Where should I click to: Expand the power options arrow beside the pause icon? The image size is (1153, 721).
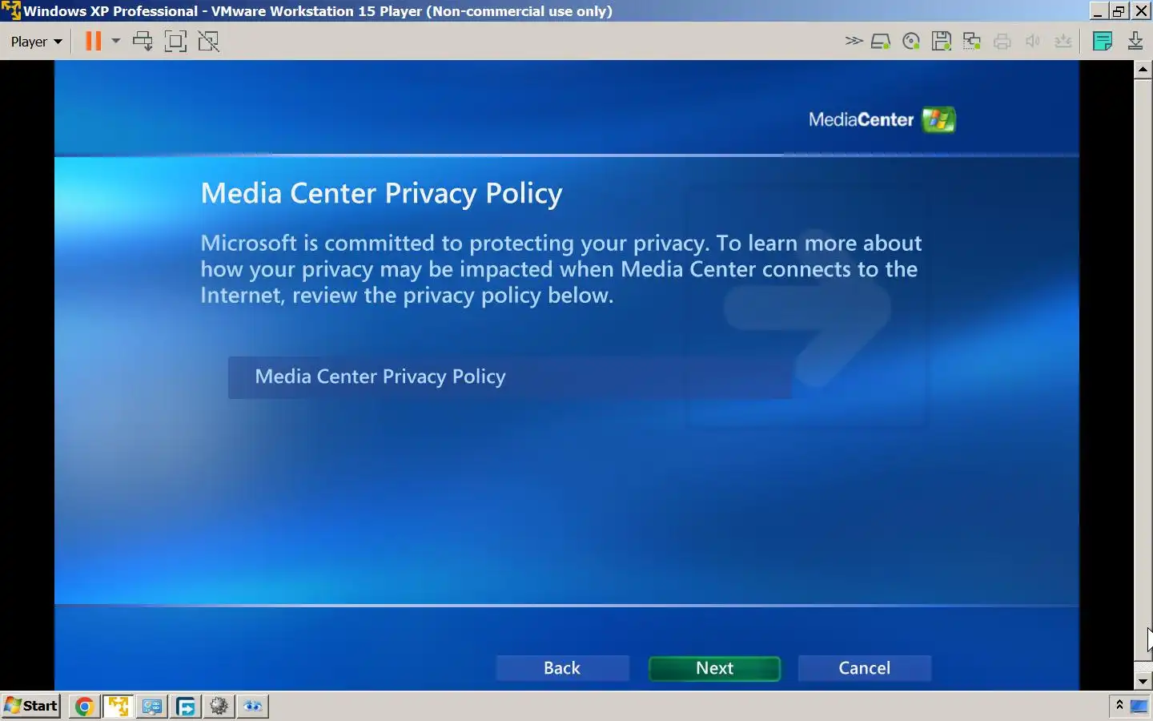(x=116, y=41)
